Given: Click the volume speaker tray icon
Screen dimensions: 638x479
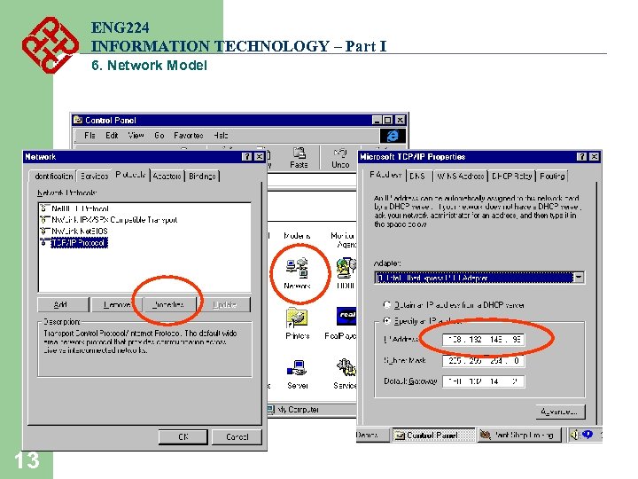Looking at the screenshot, I should [x=573, y=435].
